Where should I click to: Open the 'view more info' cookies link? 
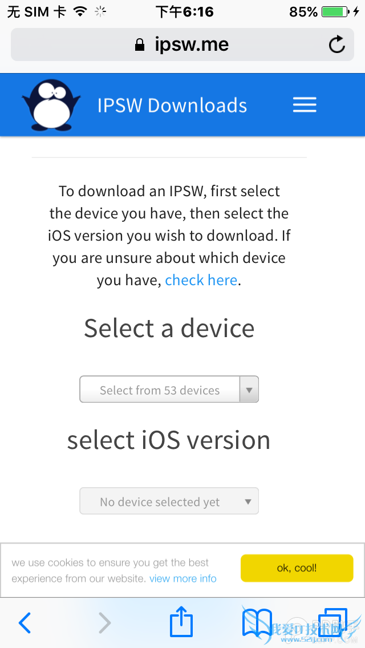pos(182,578)
